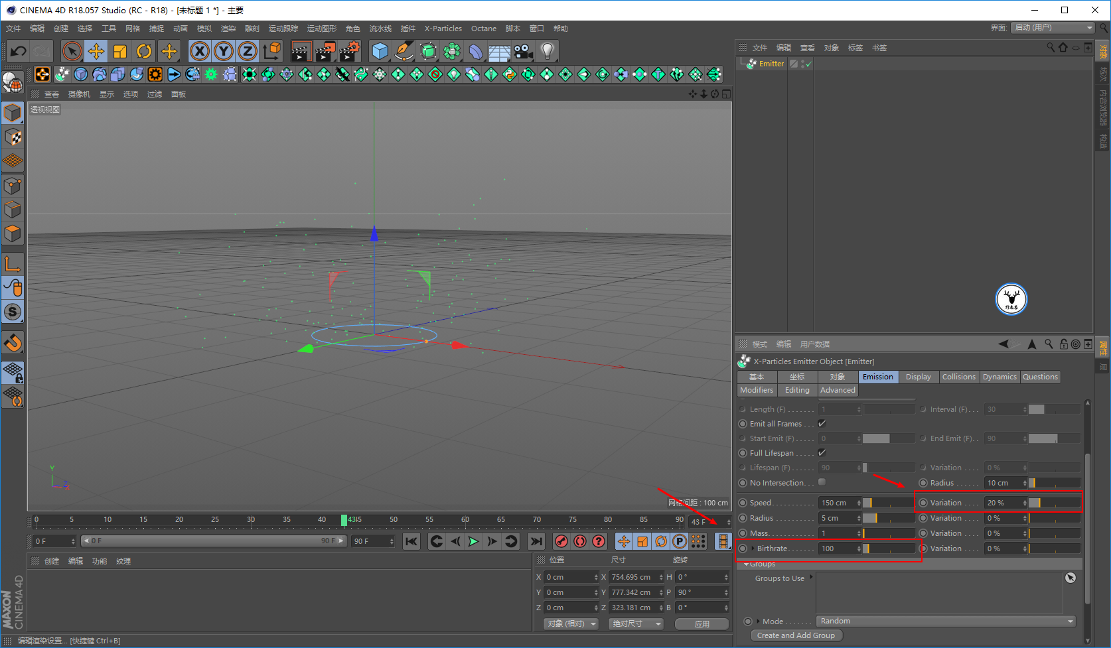Jump to the start of the animation
The width and height of the screenshot is (1111, 648).
[411, 541]
